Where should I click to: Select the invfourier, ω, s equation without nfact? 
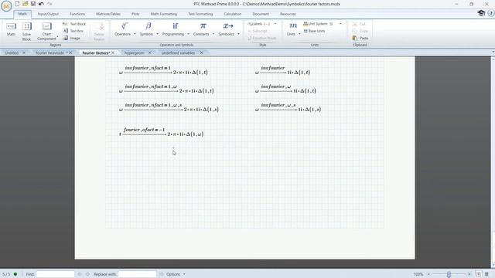[288, 107]
